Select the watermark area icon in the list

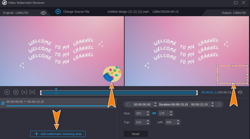click(x=3, y=102)
